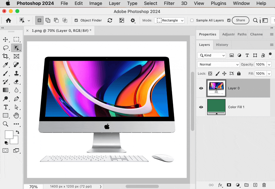Choose New Selection mode
Viewport: 275px width, 189px height.
coord(40,20)
